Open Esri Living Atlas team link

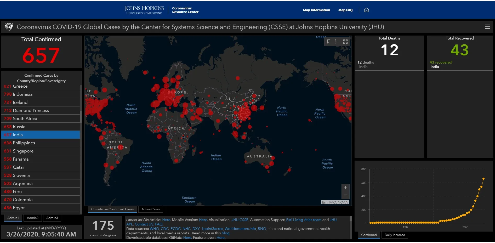click(304, 220)
